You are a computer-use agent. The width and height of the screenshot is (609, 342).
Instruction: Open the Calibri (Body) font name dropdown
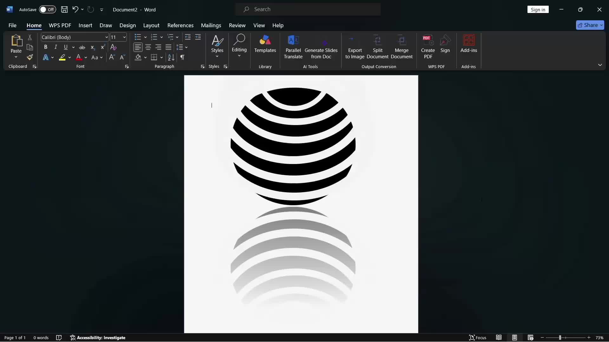[x=107, y=37]
